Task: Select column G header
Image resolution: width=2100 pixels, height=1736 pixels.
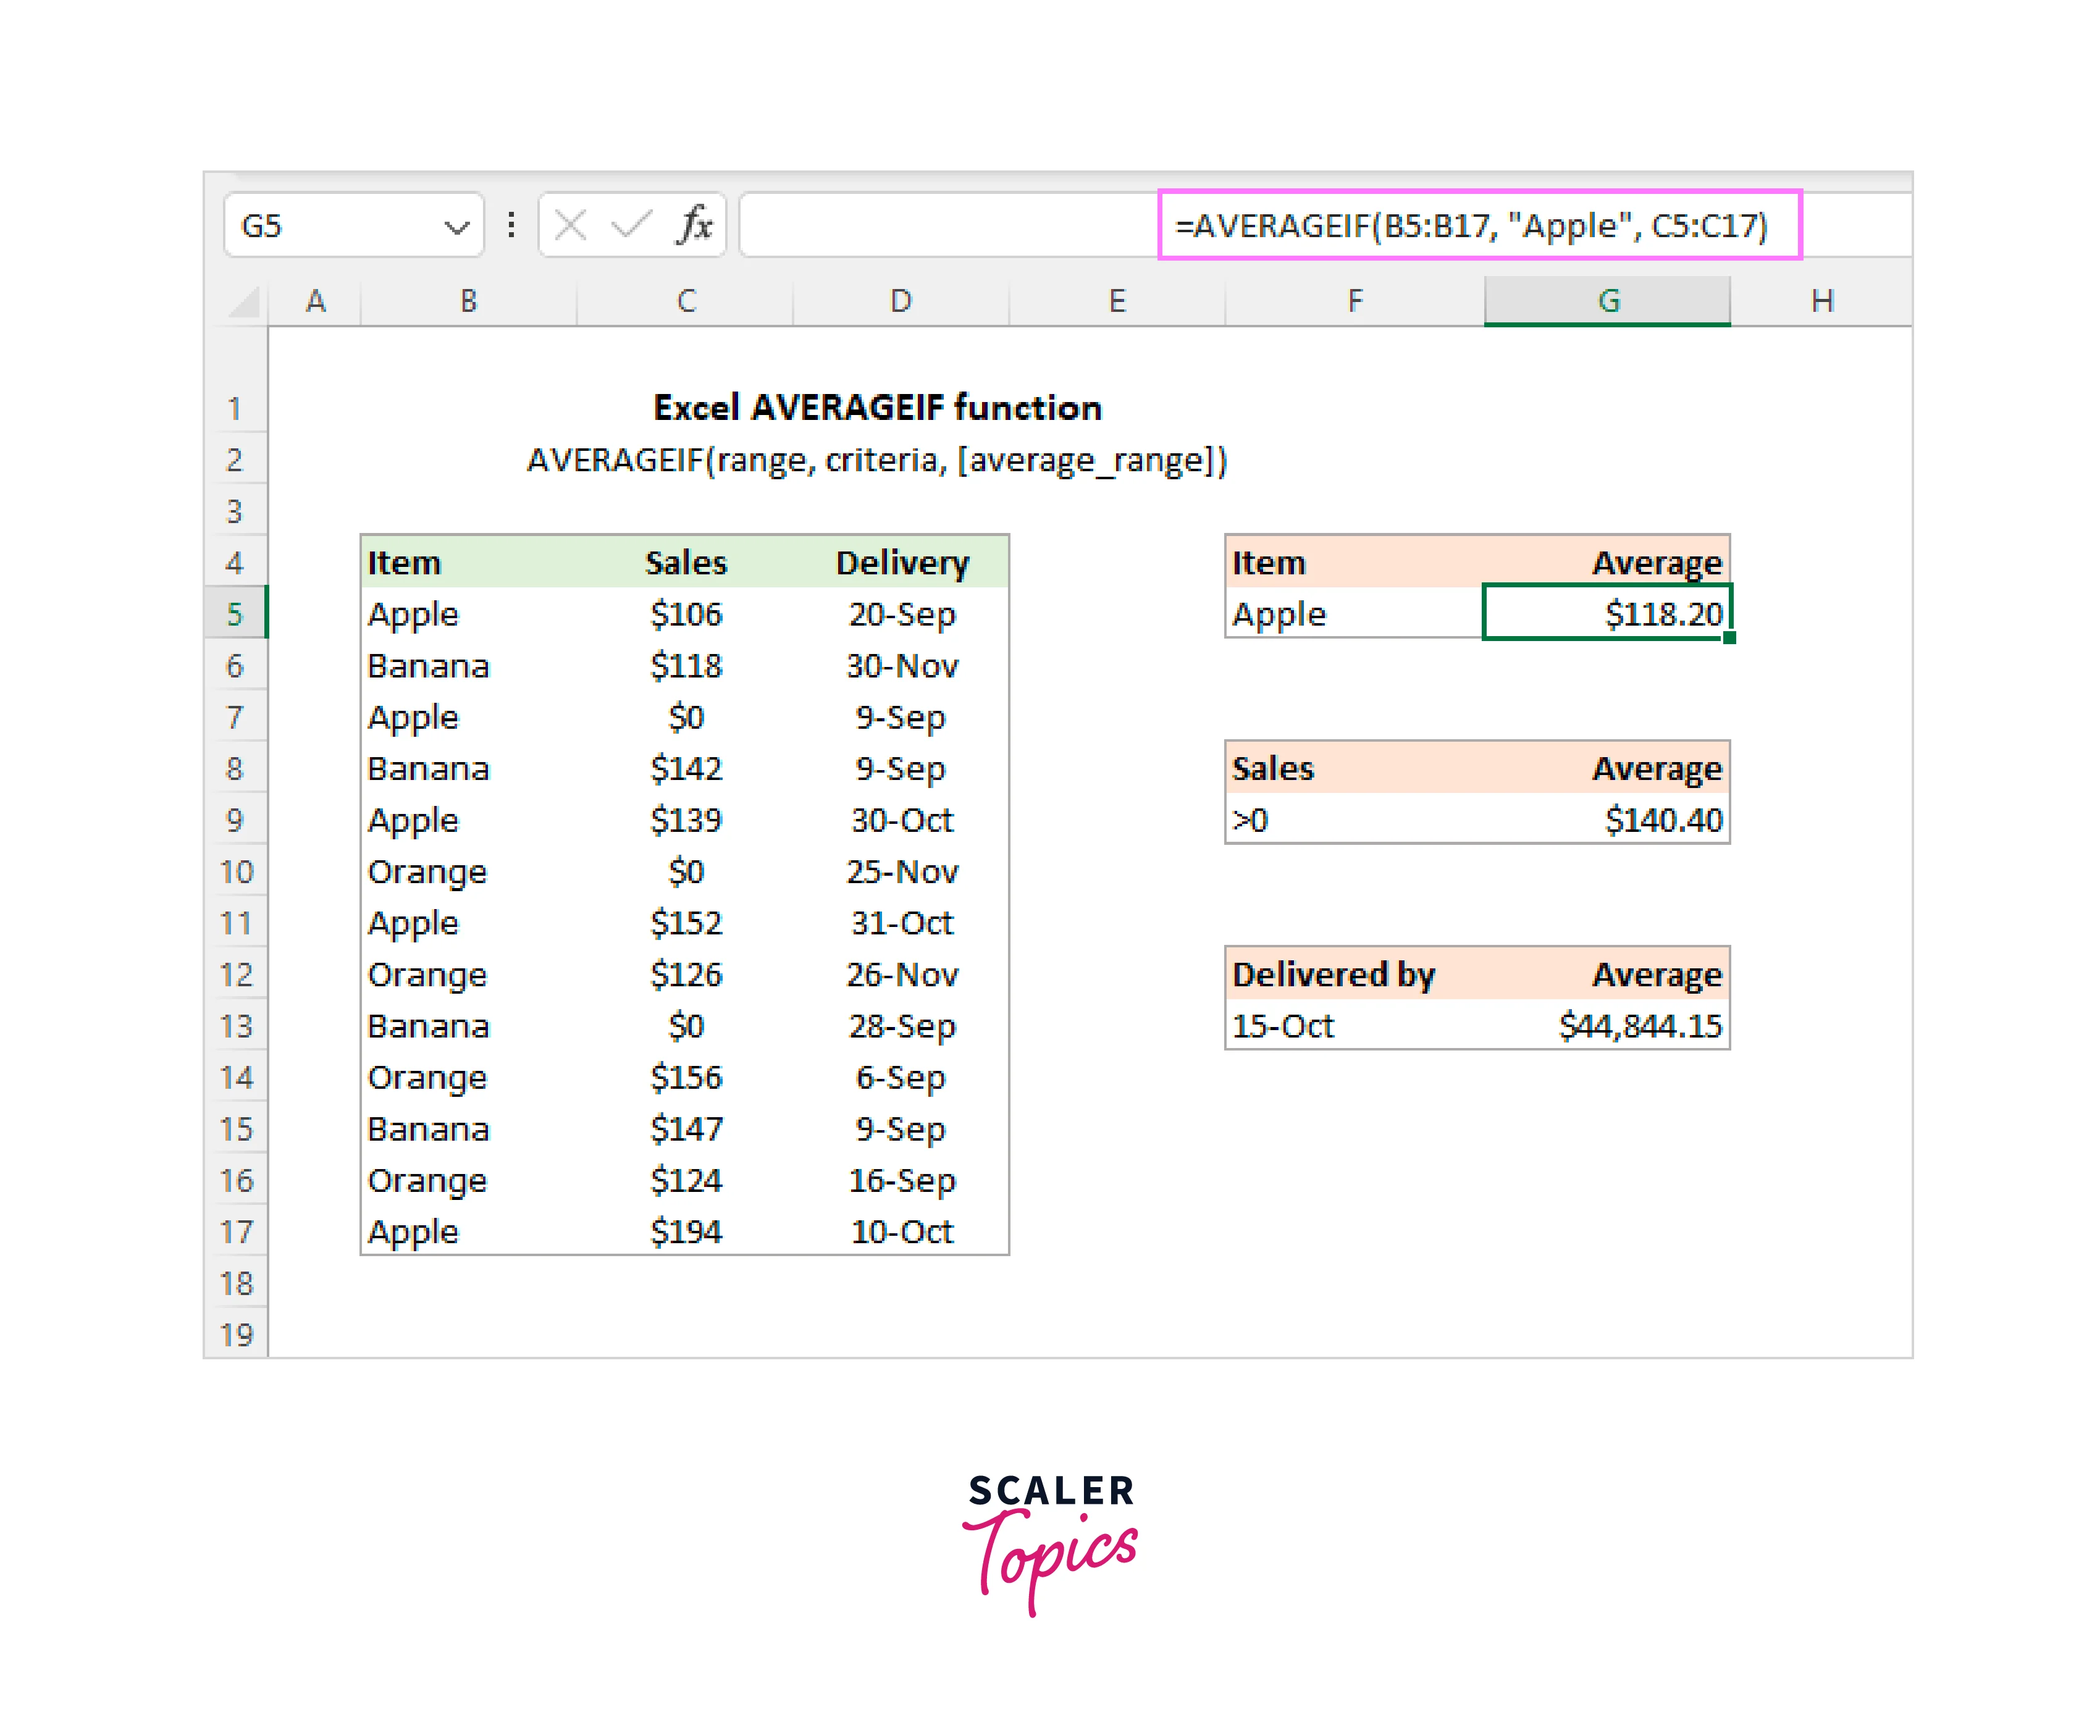Action: pyautogui.click(x=1607, y=301)
